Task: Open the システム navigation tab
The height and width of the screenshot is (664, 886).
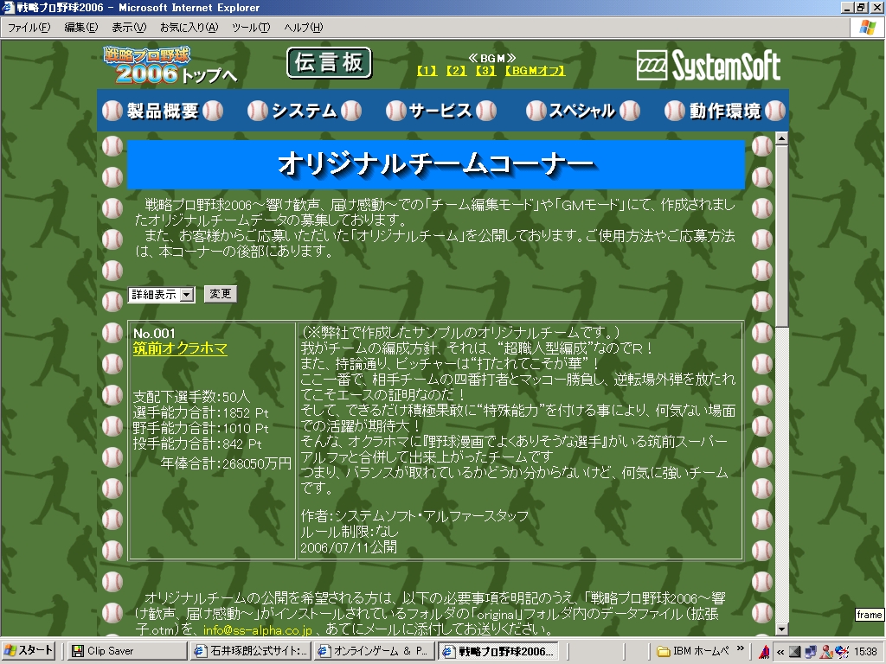Action: 305,111
